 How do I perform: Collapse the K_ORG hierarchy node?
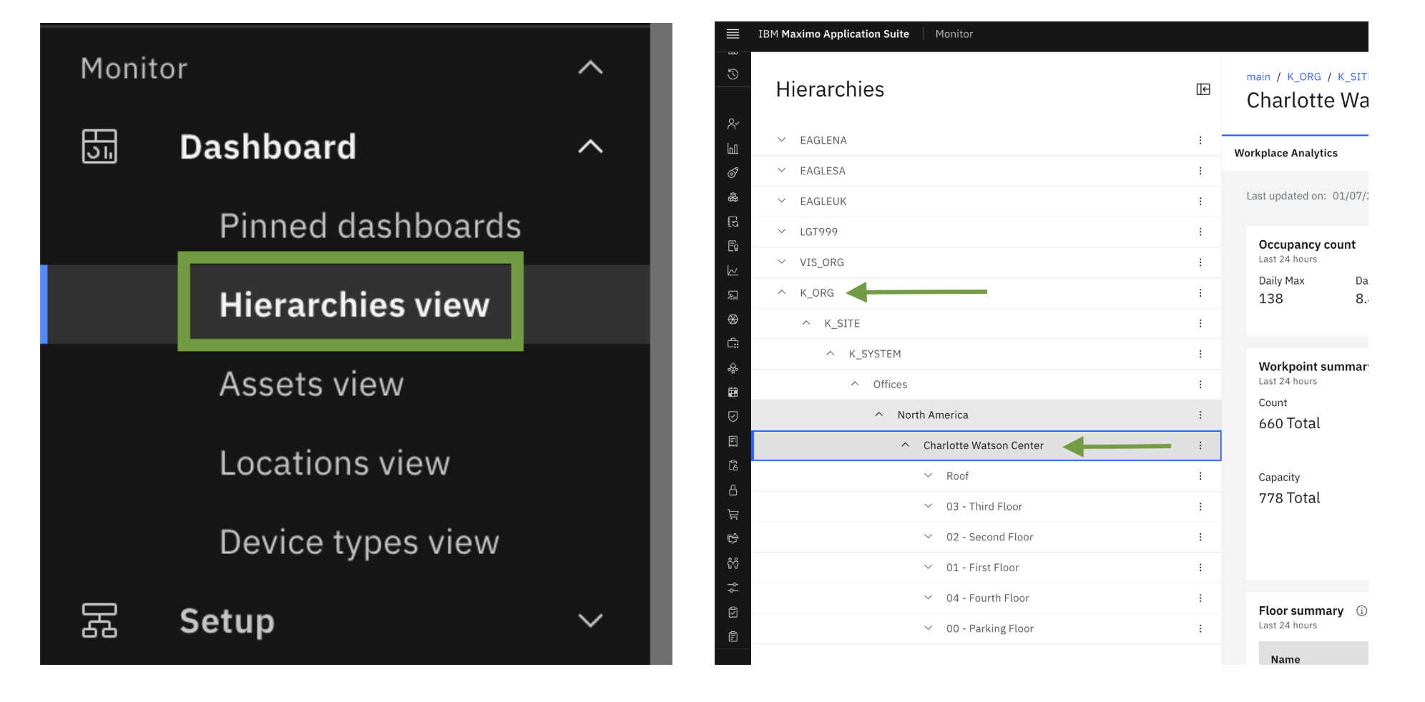(782, 292)
